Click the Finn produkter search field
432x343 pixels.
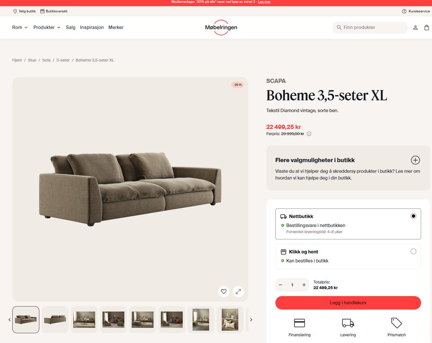370,27
